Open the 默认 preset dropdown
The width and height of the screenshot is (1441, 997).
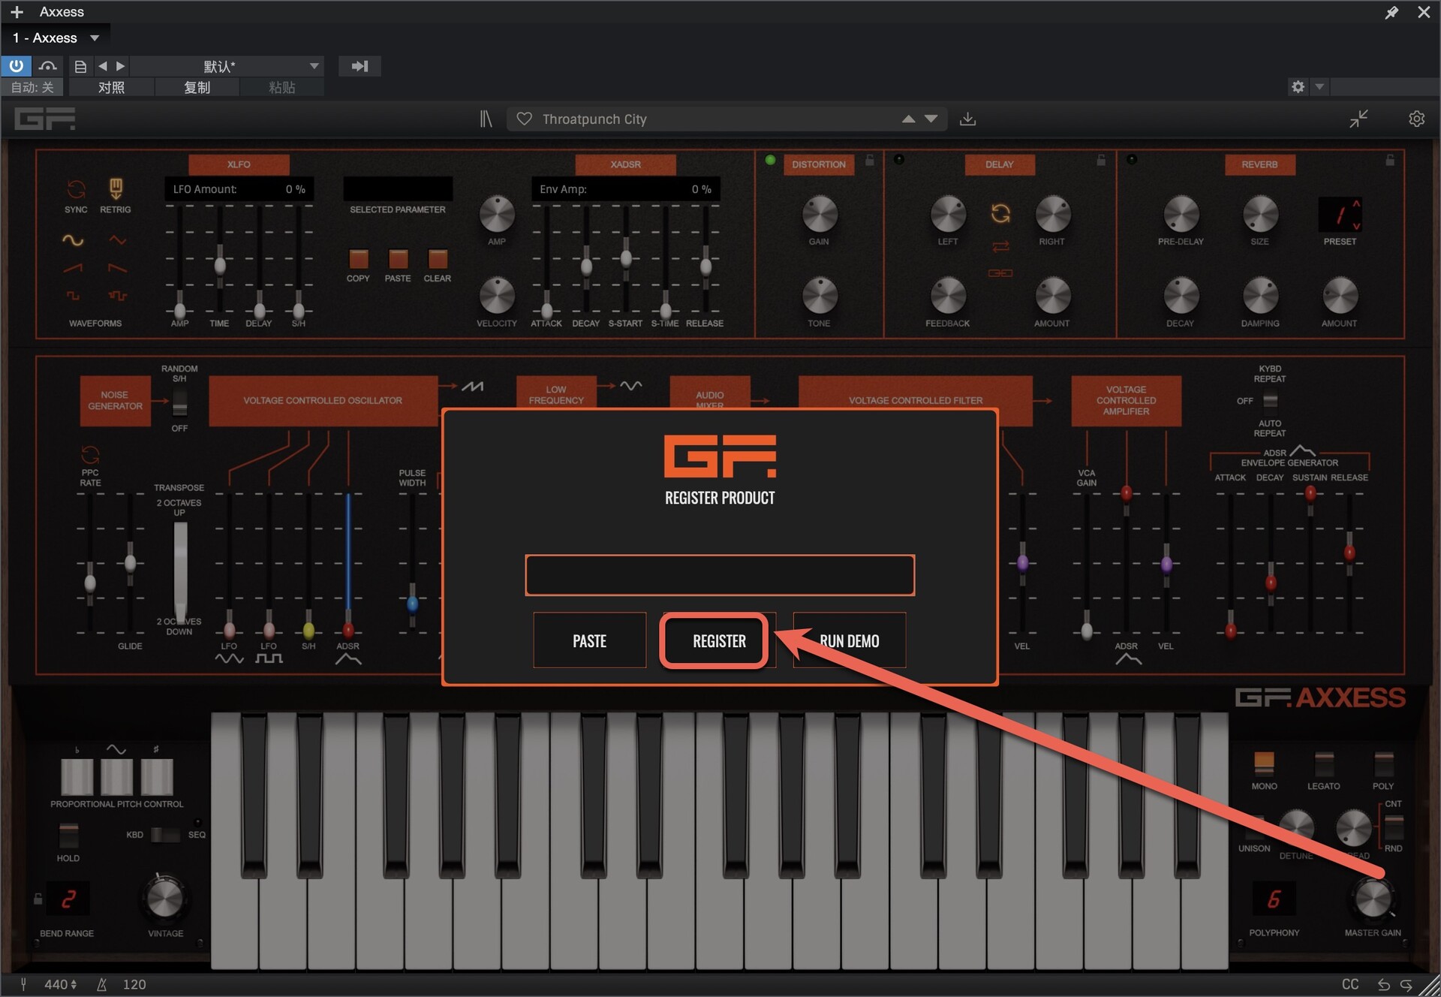(x=227, y=66)
